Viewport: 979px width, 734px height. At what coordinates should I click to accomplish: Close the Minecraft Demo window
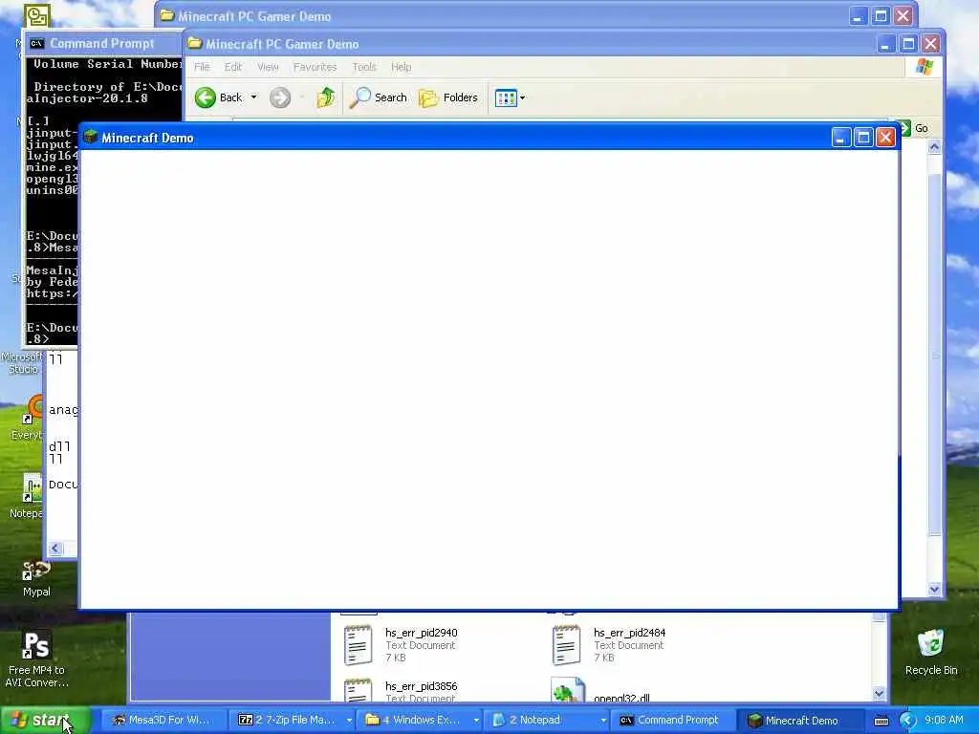(x=885, y=138)
